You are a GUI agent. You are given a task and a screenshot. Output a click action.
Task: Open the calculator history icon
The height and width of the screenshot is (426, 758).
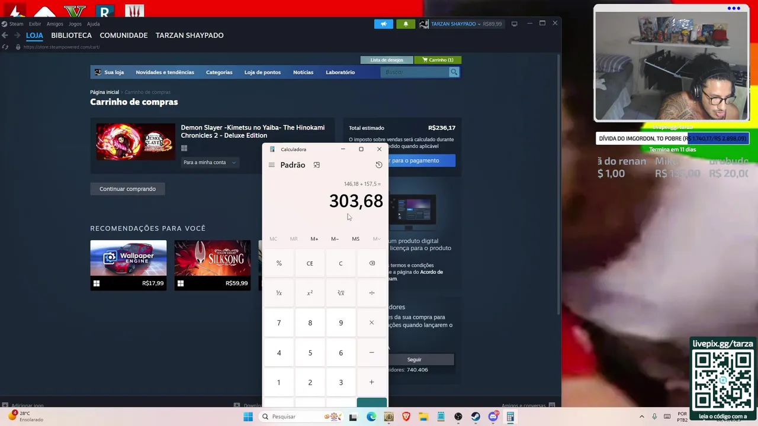tap(379, 165)
